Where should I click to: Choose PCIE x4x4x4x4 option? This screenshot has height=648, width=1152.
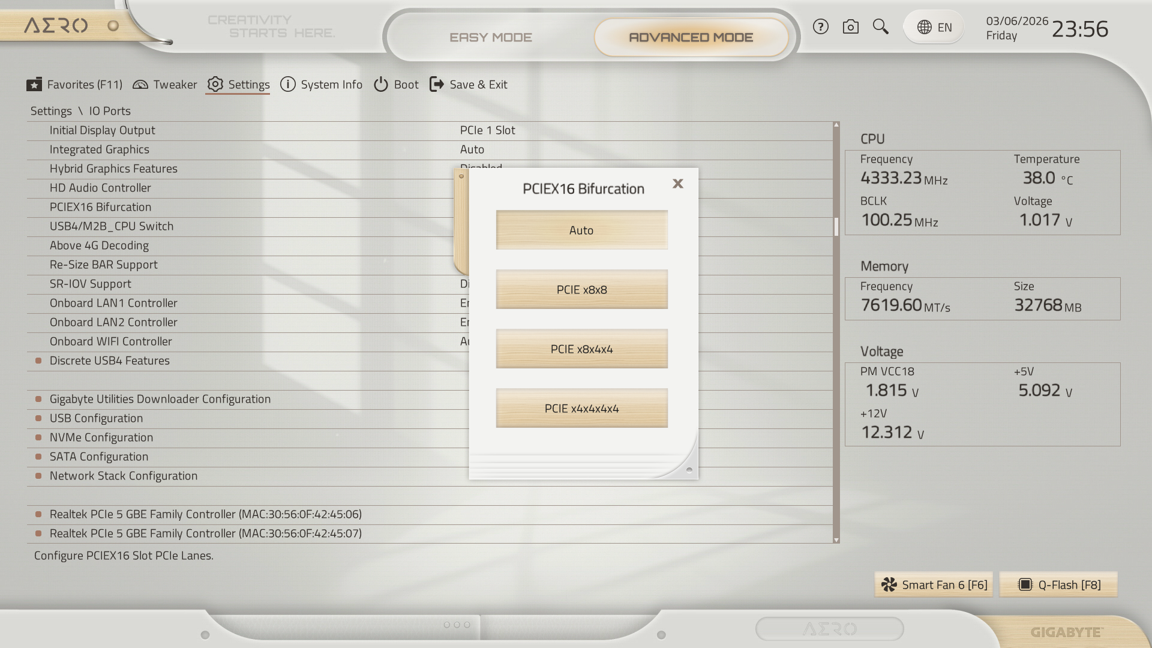click(x=581, y=409)
